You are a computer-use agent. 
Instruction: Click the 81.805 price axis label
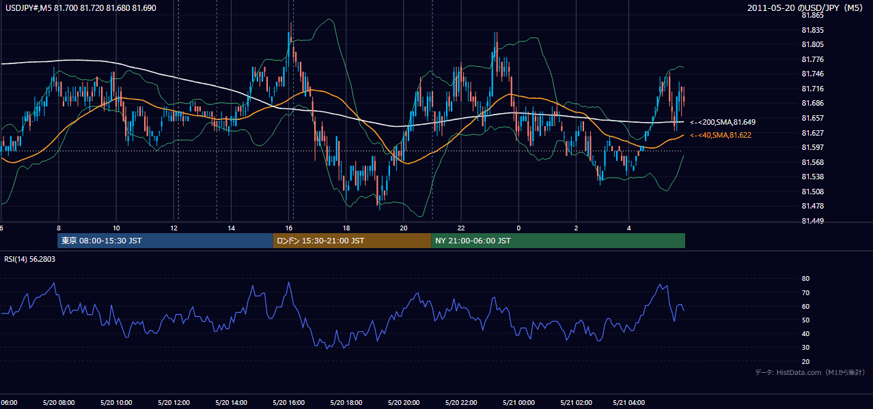[x=812, y=44]
